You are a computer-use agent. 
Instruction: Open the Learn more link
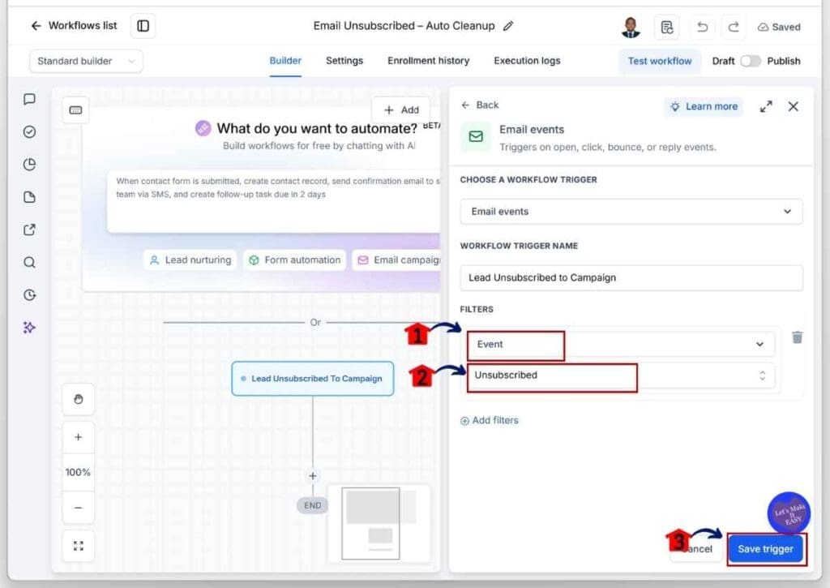(x=704, y=106)
